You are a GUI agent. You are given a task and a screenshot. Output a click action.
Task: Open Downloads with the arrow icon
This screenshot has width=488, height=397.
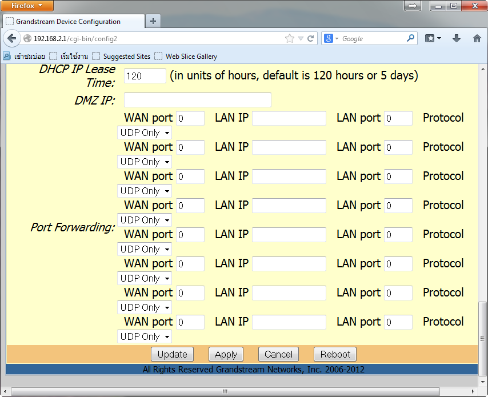[457, 38]
